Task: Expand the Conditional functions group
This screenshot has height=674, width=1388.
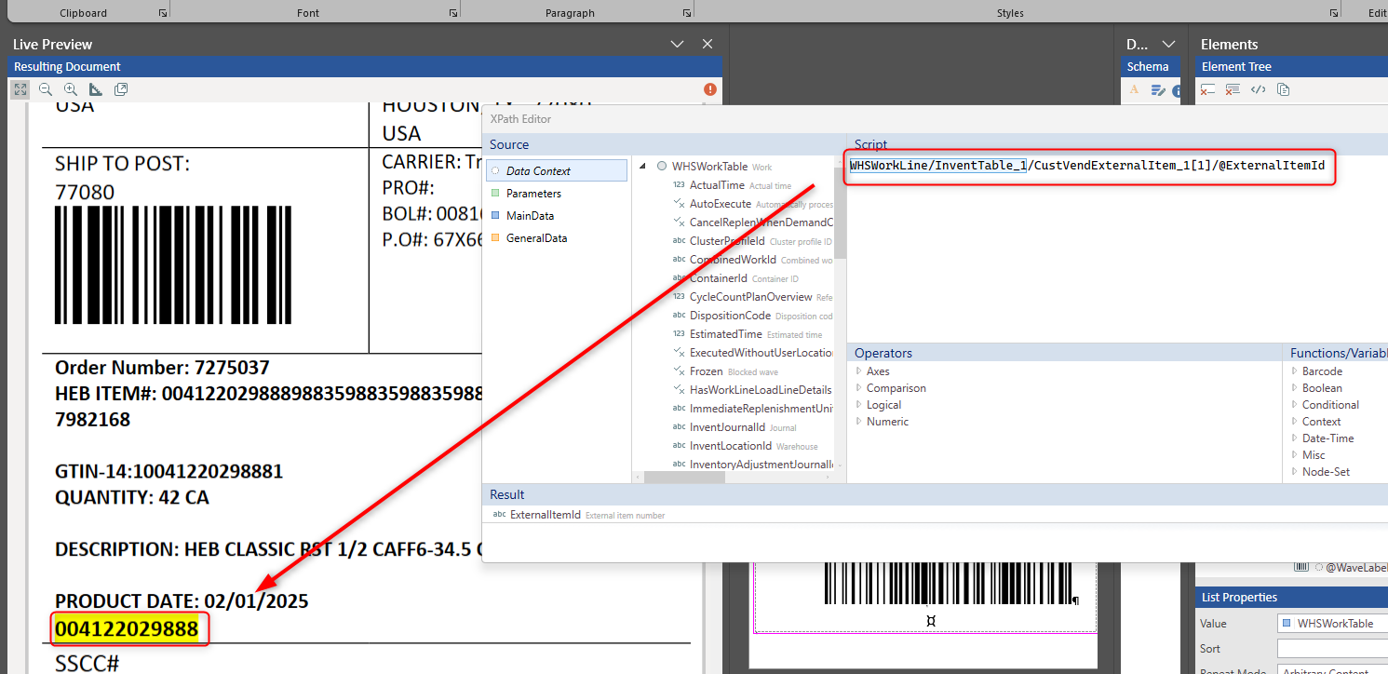Action: tap(1294, 405)
